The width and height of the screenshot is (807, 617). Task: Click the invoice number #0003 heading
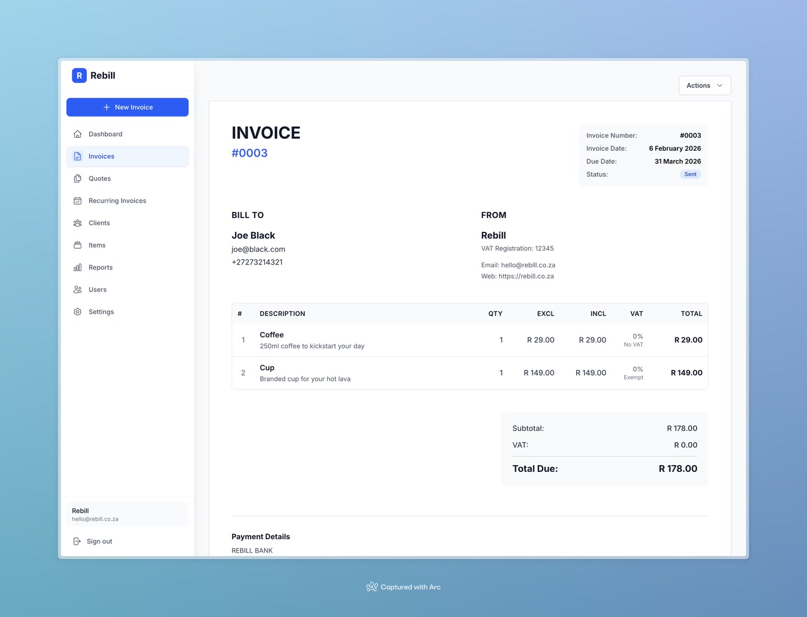click(x=249, y=153)
